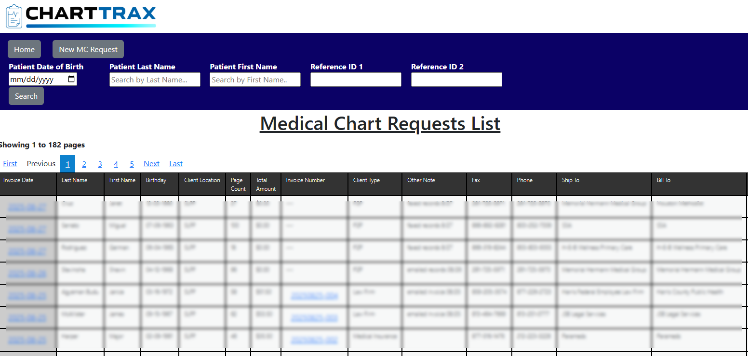Click the Patient First Name label
Screen dimensions: 748x356
click(243, 67)
